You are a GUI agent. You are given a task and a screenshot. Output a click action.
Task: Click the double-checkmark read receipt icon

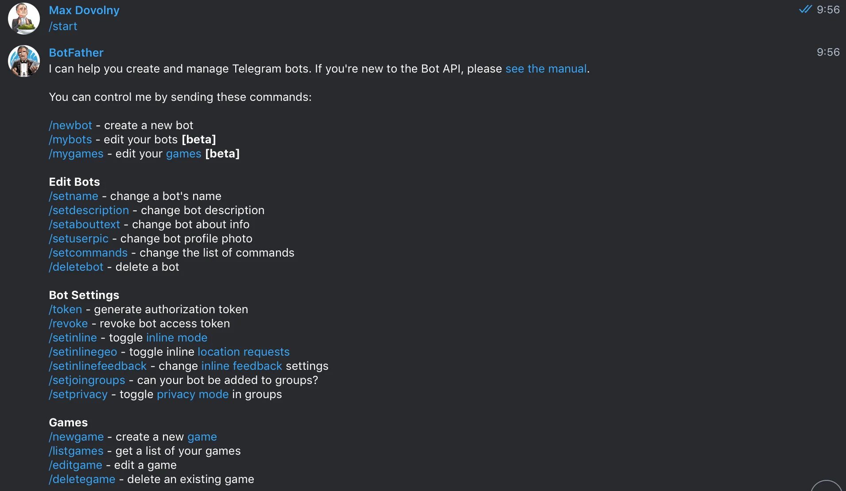click(x=805, y=9)
